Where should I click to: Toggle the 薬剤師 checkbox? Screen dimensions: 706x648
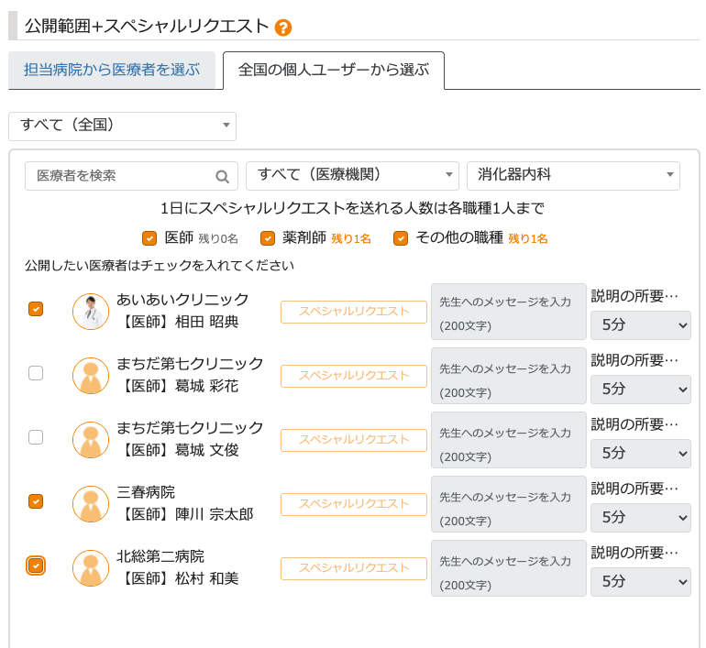[268, 238]
